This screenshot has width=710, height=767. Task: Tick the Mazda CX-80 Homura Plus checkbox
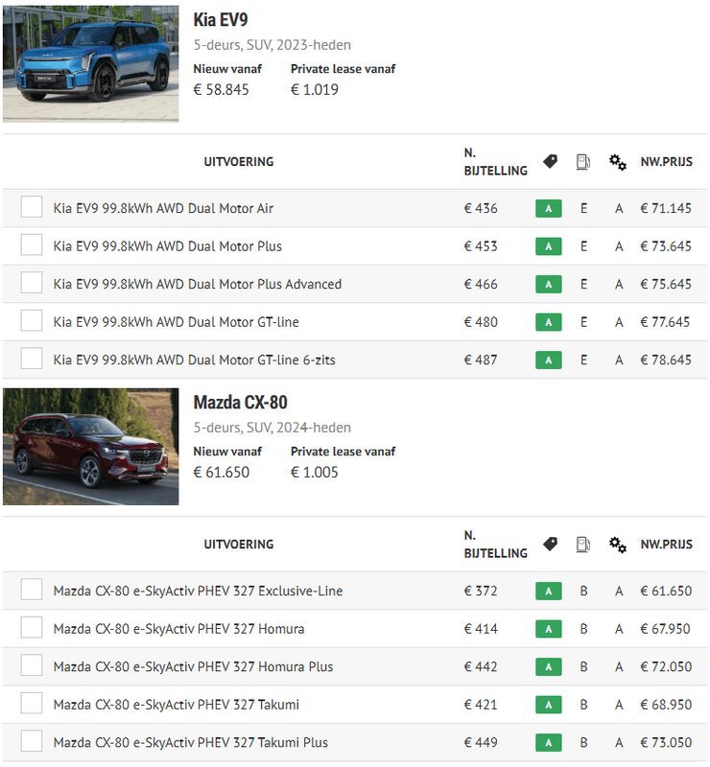pos(32,665)
